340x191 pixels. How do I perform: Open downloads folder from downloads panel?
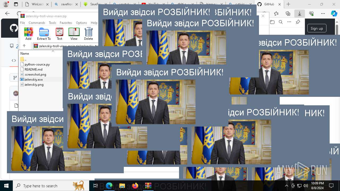click(x=272, y=22)
